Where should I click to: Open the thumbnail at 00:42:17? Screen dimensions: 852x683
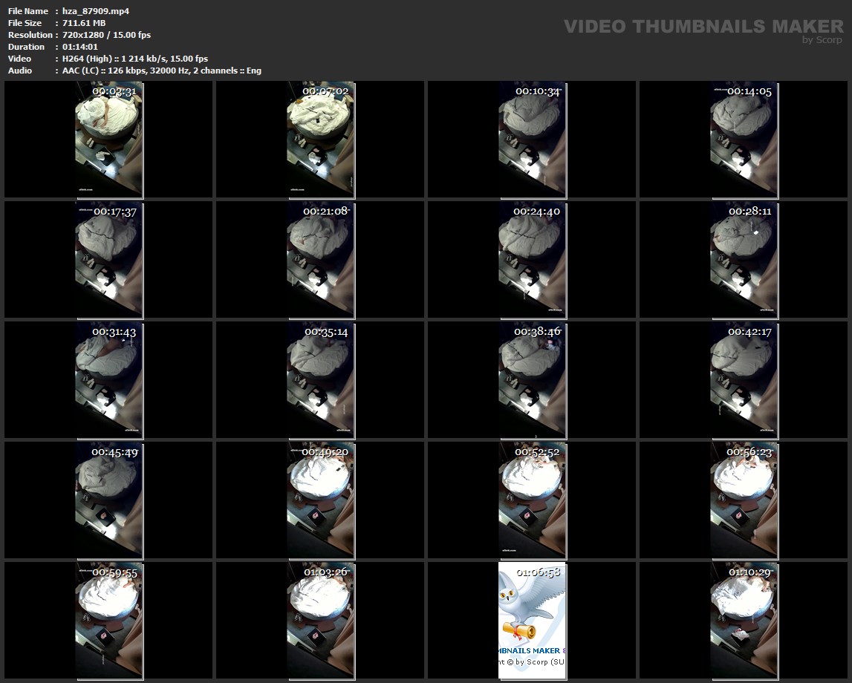coord(744,380)
